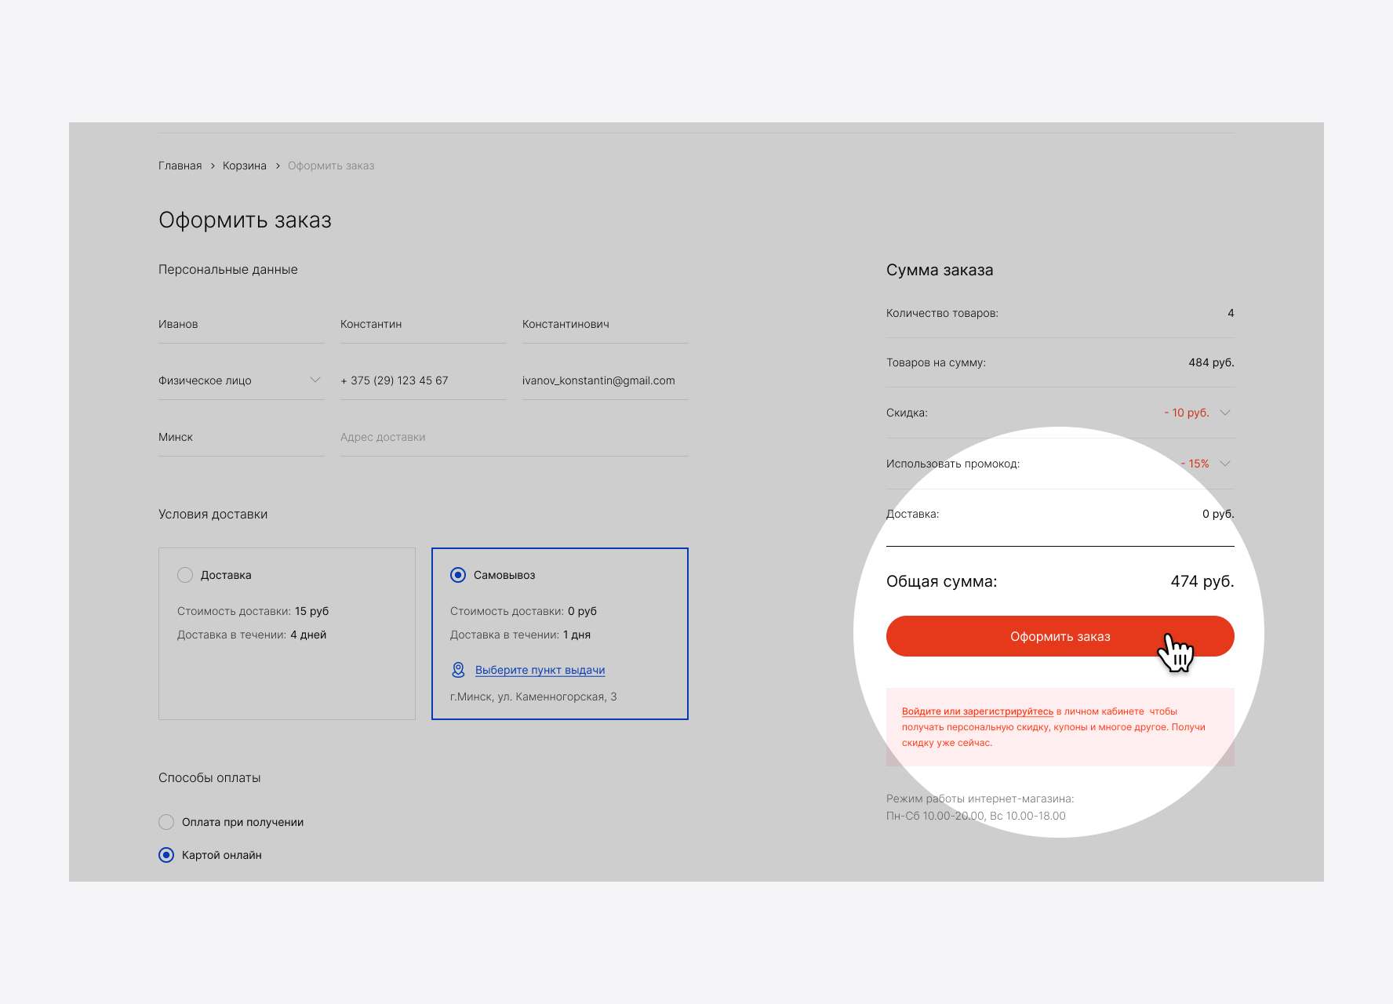Click the email address field

tap(605, 380)
